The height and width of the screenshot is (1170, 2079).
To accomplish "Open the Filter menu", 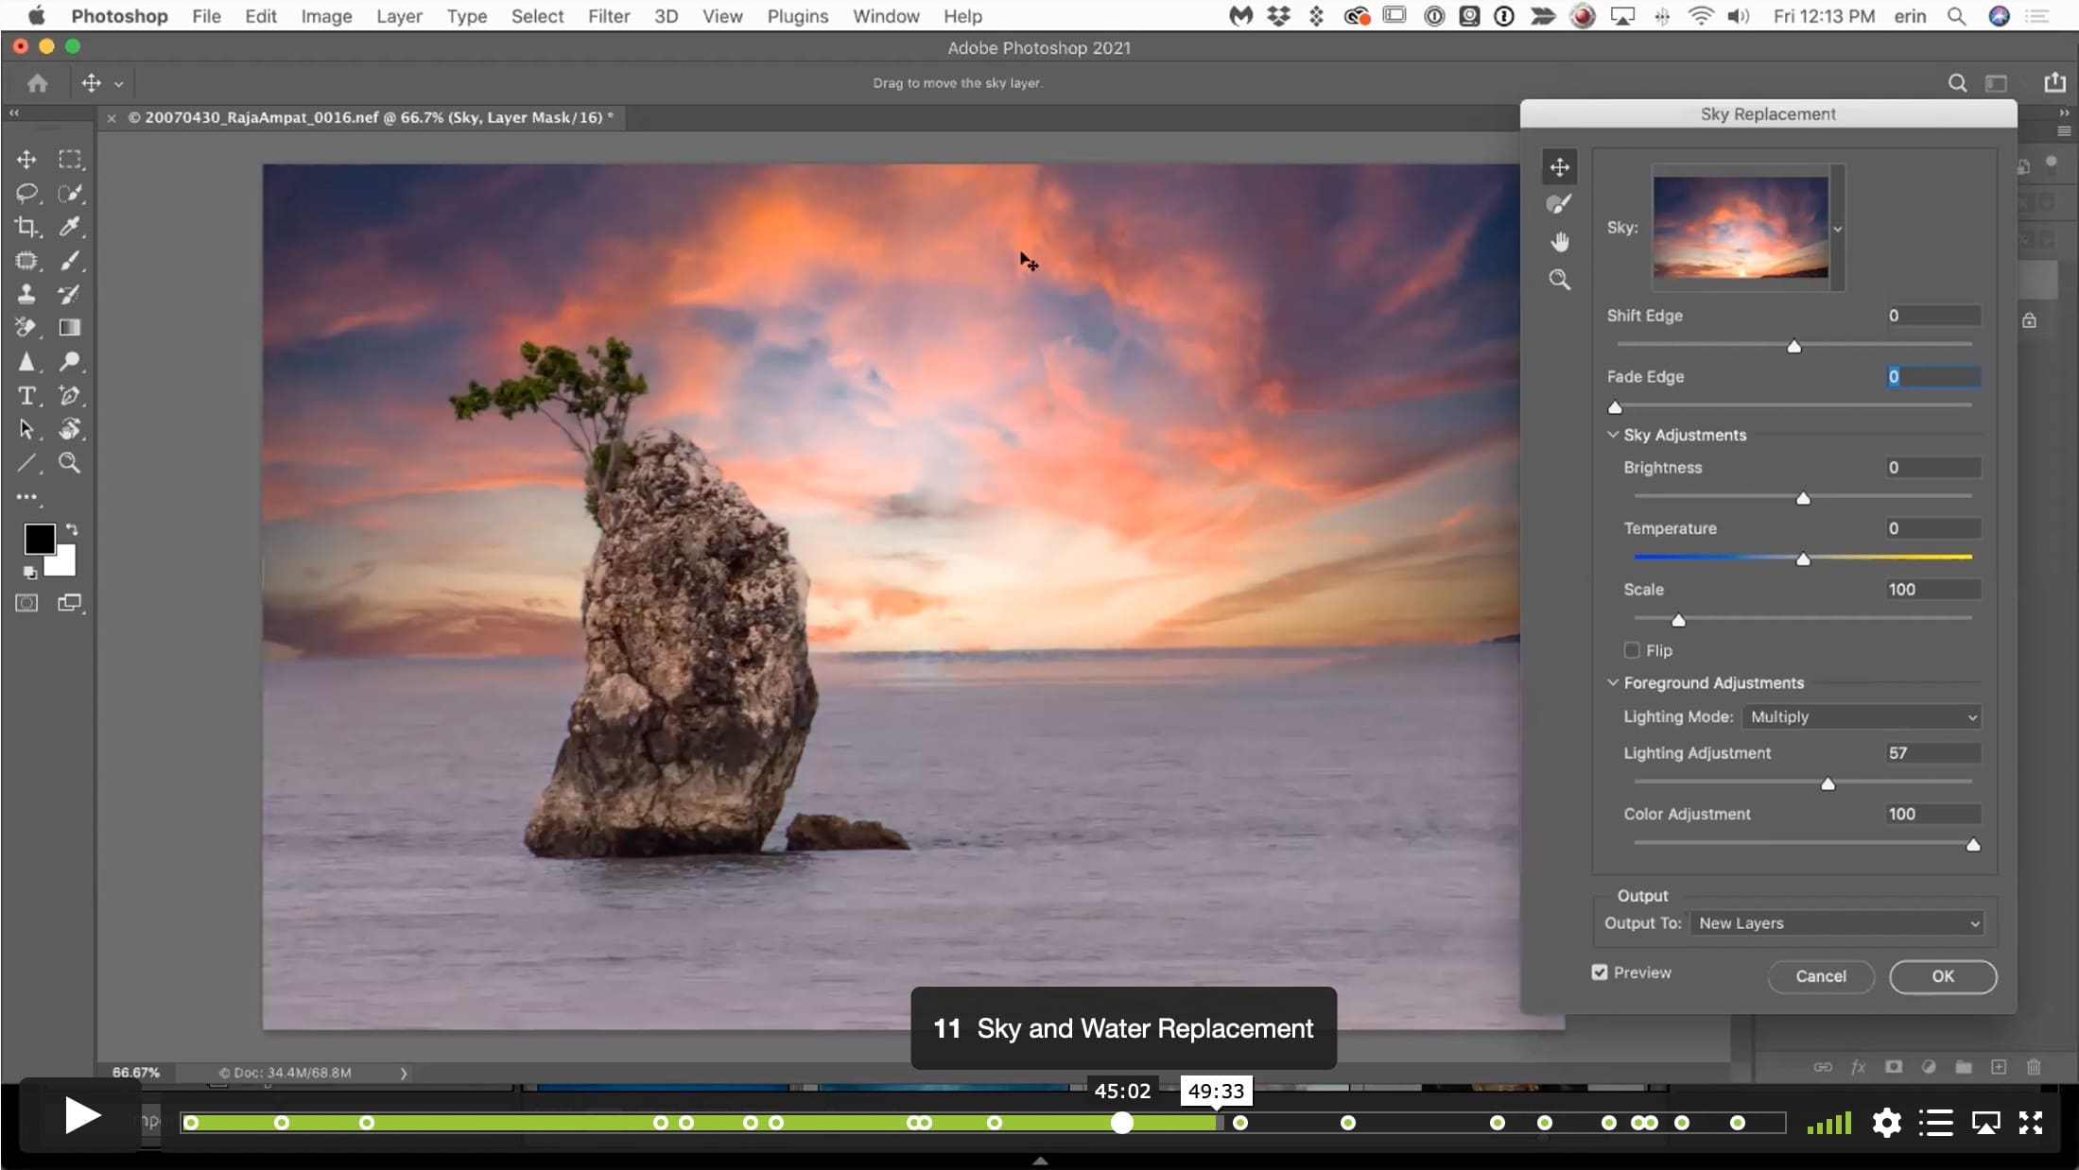I will point(608,16).
